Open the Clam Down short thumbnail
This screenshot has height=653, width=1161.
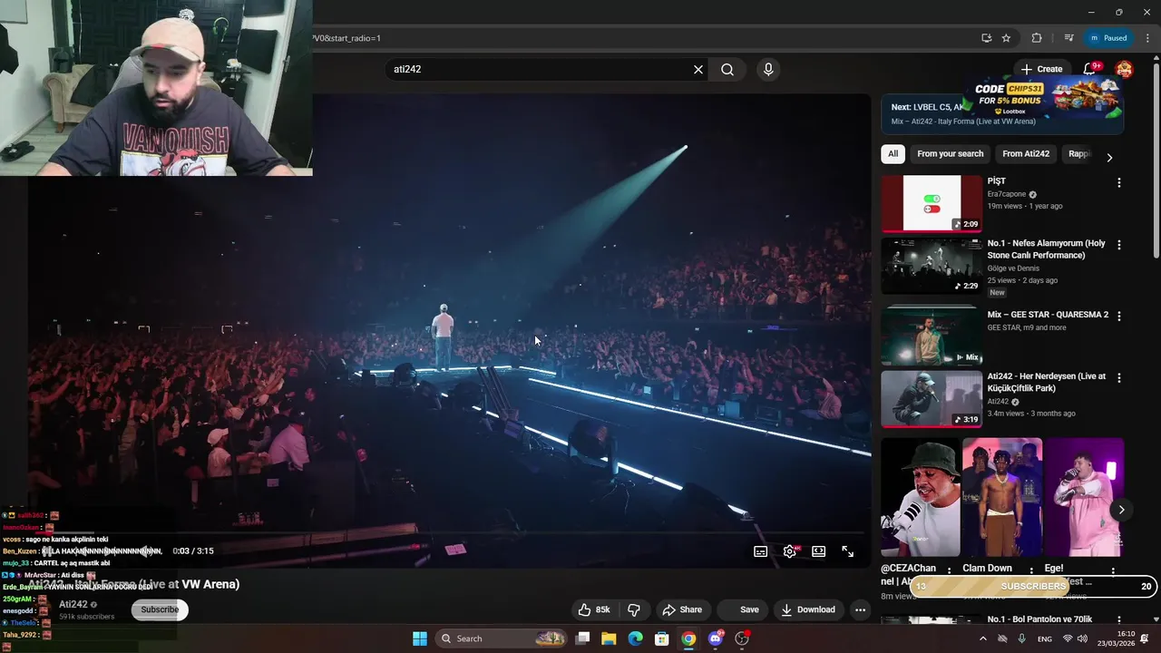[x=1002, y=497]
